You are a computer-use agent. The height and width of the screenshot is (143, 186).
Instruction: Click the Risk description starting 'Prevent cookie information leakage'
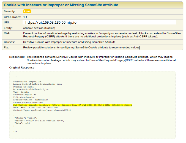102,35
